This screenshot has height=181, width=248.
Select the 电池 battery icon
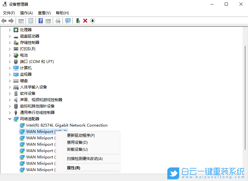tap(16, 55)
